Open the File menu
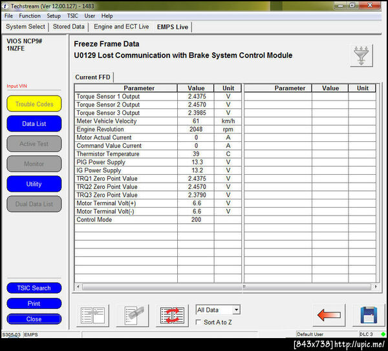The width and height of the screenshot is (388, 351). pyautogui.click(x=8, y=15)
